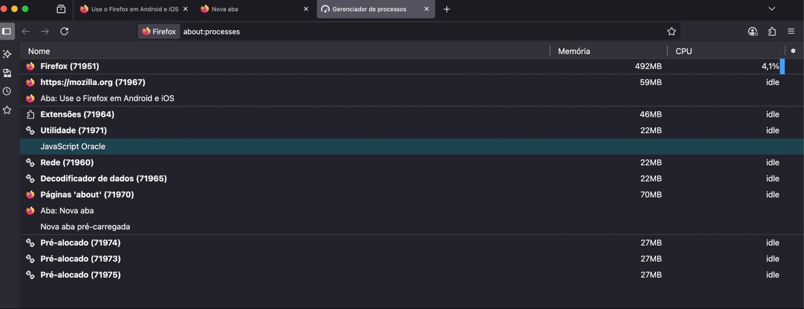
Task: Select the Pré-alocado (71974) label
Action: [x=80, y=243]
